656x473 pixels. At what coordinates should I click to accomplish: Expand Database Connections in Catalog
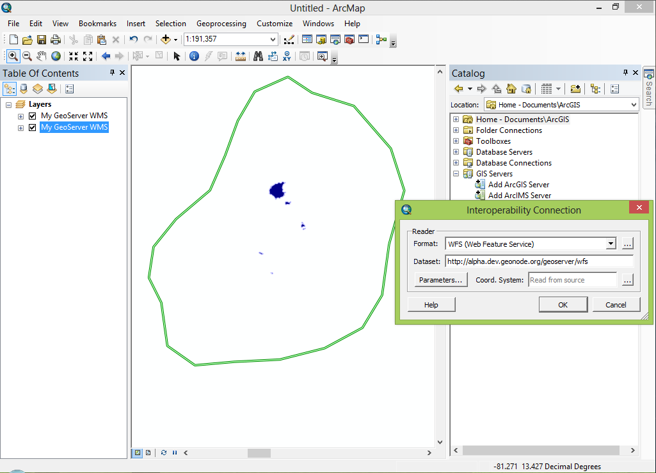pos(456,162)
